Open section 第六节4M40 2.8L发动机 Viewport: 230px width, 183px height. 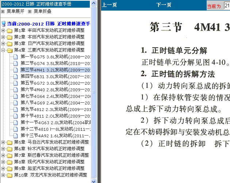pyautogui.click(x=55, y=89)
